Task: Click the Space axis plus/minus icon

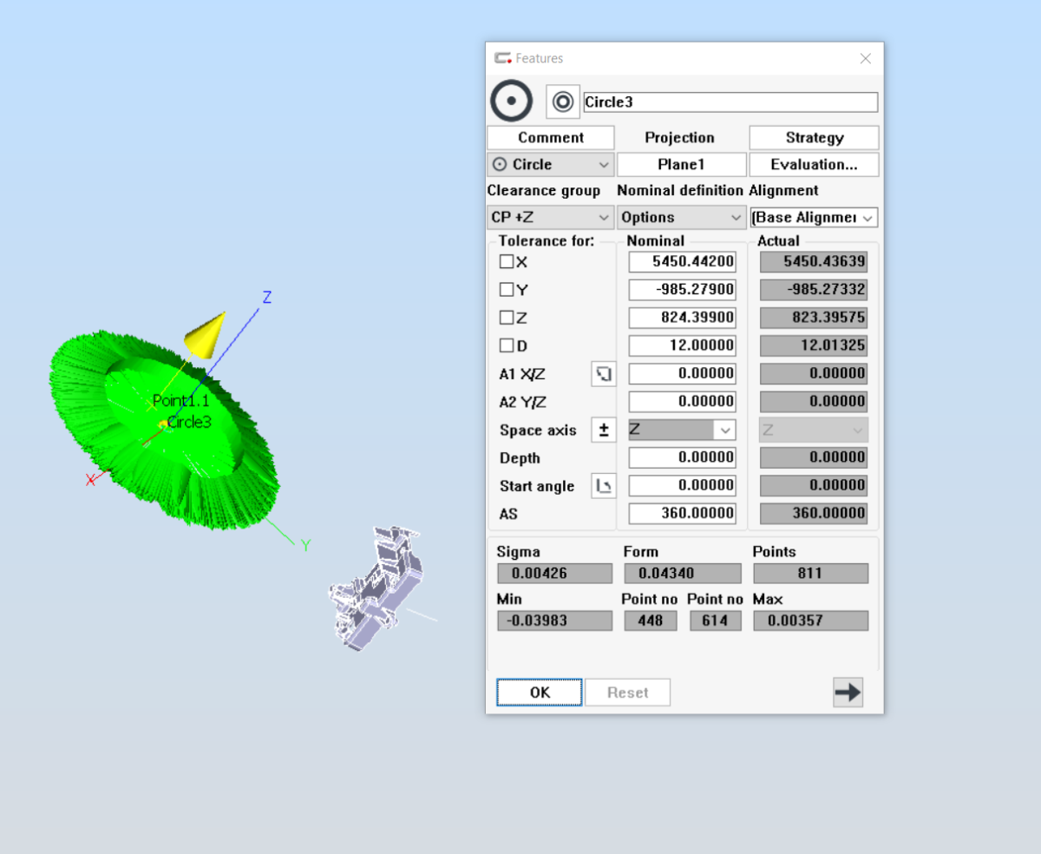Action: pos(604,430)
